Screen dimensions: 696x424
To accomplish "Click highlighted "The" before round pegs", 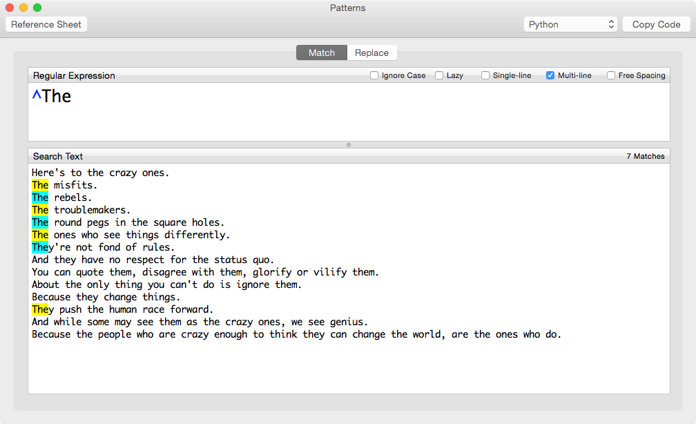I will pos(40,222).
